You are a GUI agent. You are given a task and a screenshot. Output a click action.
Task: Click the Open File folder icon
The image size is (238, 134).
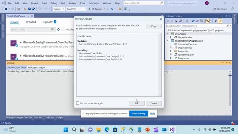pos(25,9)
